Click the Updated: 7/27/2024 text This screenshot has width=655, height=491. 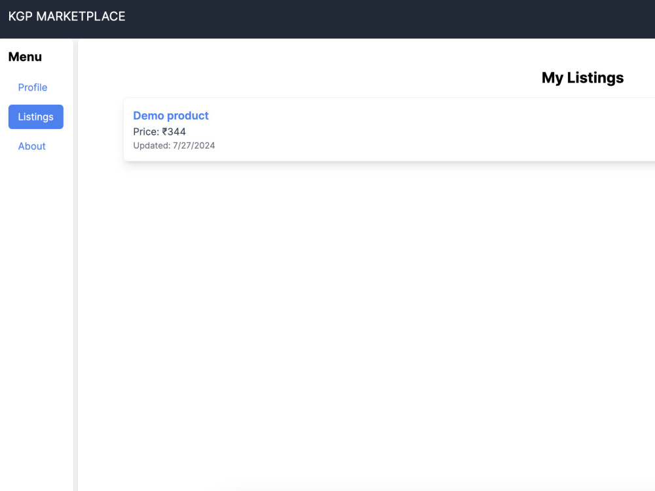pos(174,146)
